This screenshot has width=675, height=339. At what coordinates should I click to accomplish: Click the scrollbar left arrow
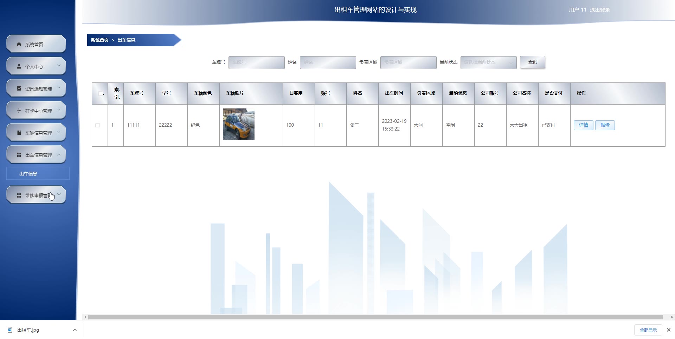pyautogui.click(x=85, y=317)
